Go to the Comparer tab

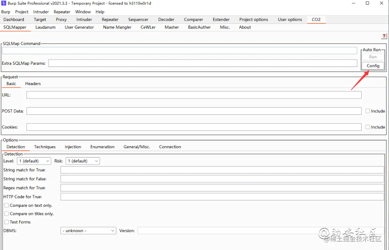click(193, 19)
